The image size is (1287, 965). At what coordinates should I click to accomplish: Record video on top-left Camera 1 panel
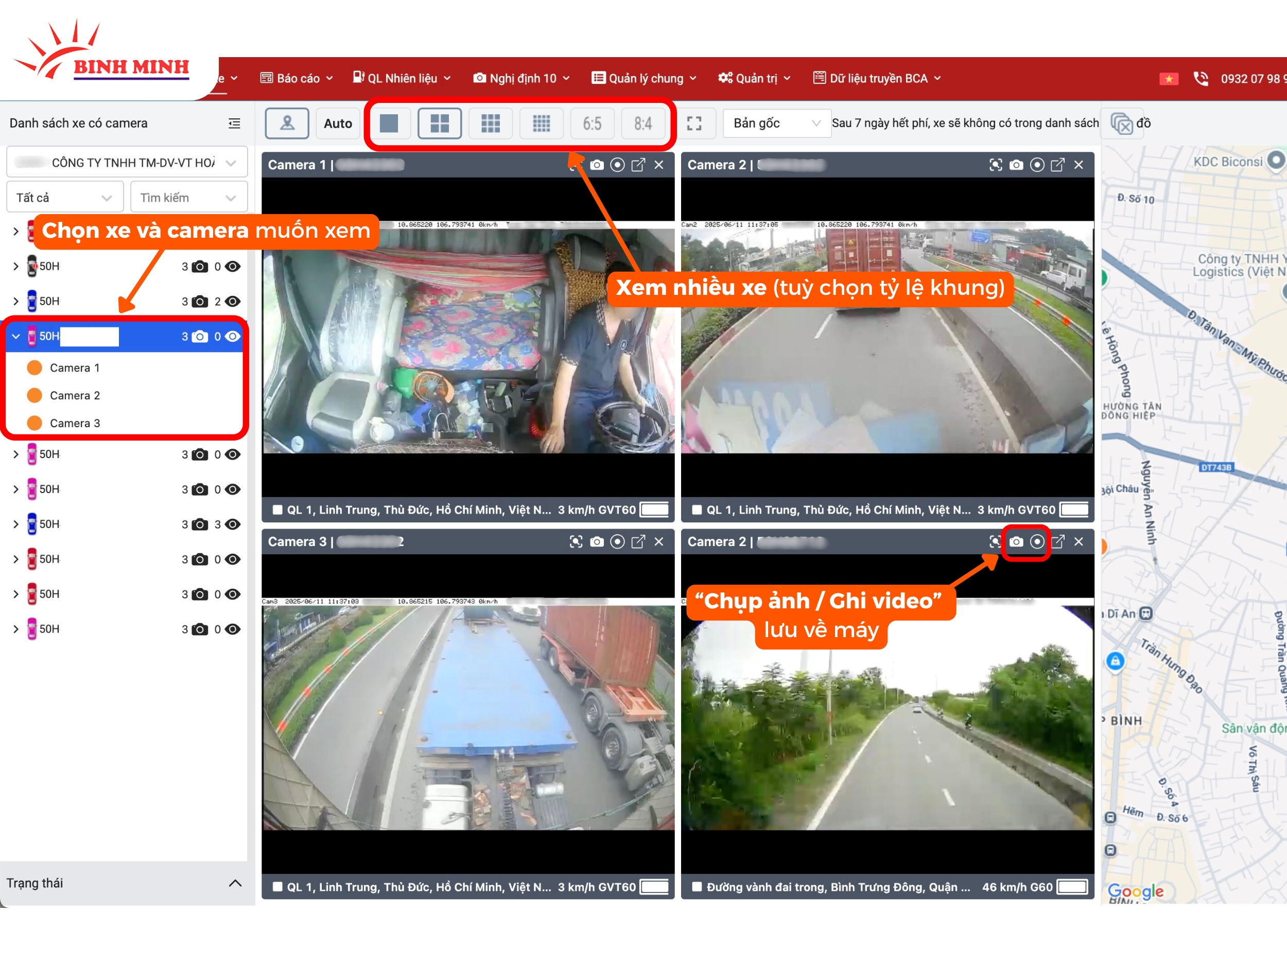tap(617, 165)
